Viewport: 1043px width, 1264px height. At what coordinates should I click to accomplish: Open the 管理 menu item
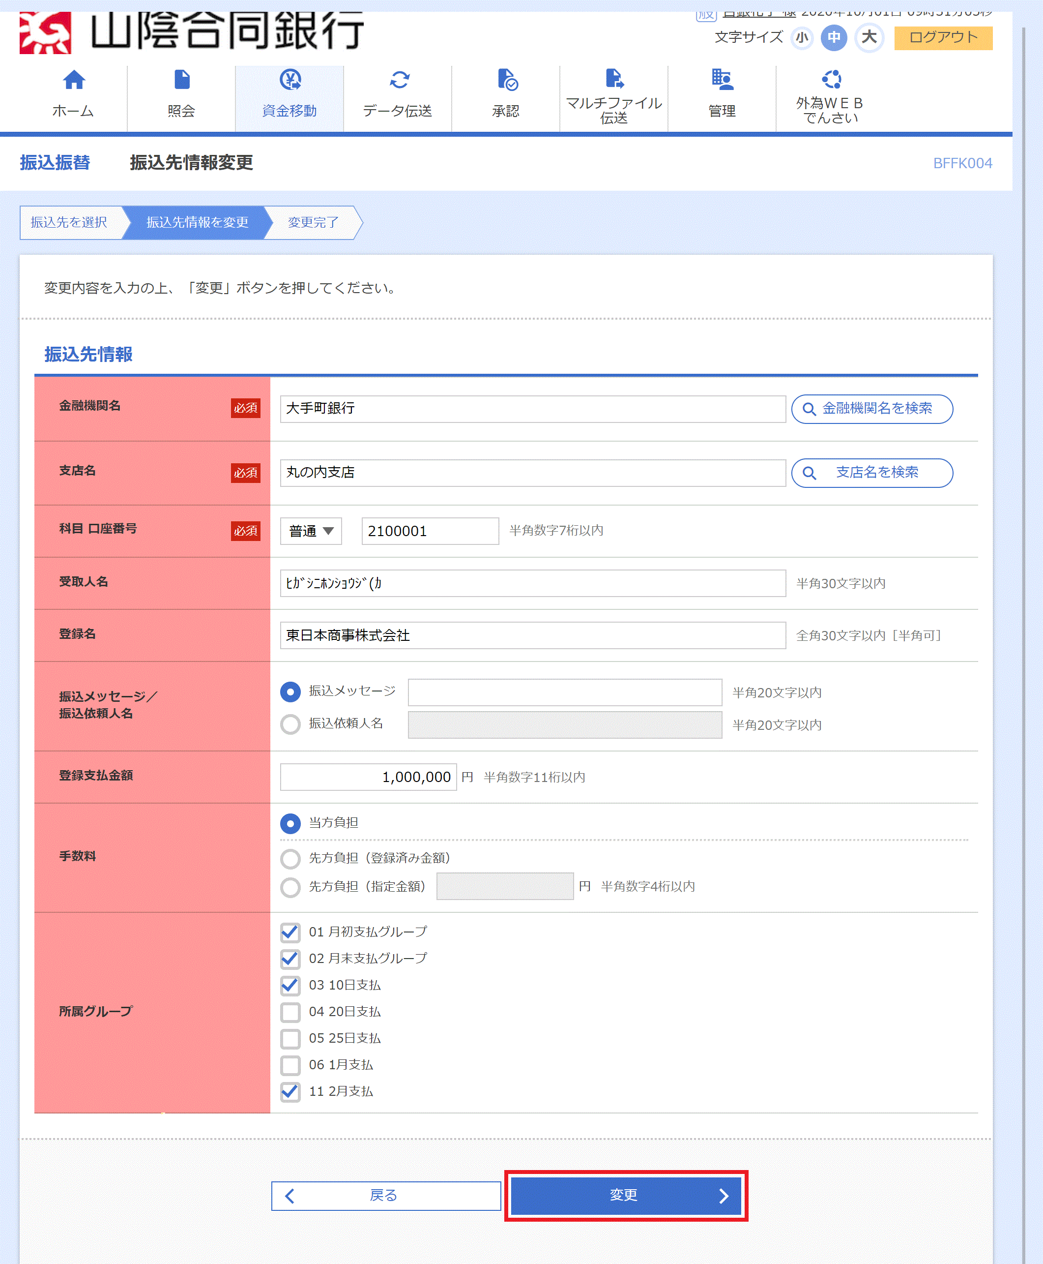[722, 98]
